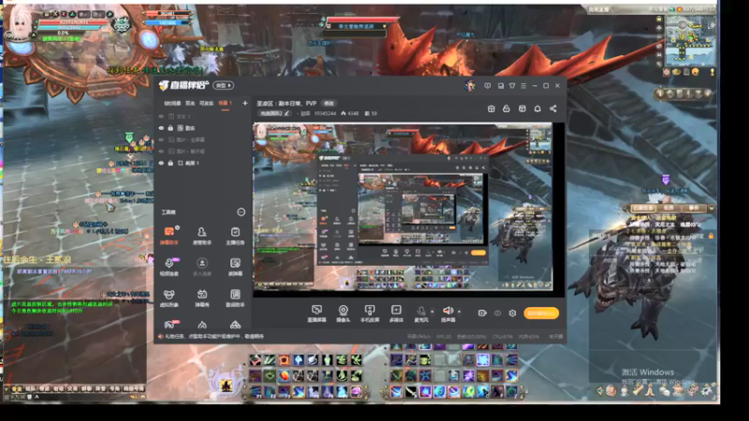Click the padlock icon above the preview
Screen dimensions: 749x421
(x=507, y=109)
